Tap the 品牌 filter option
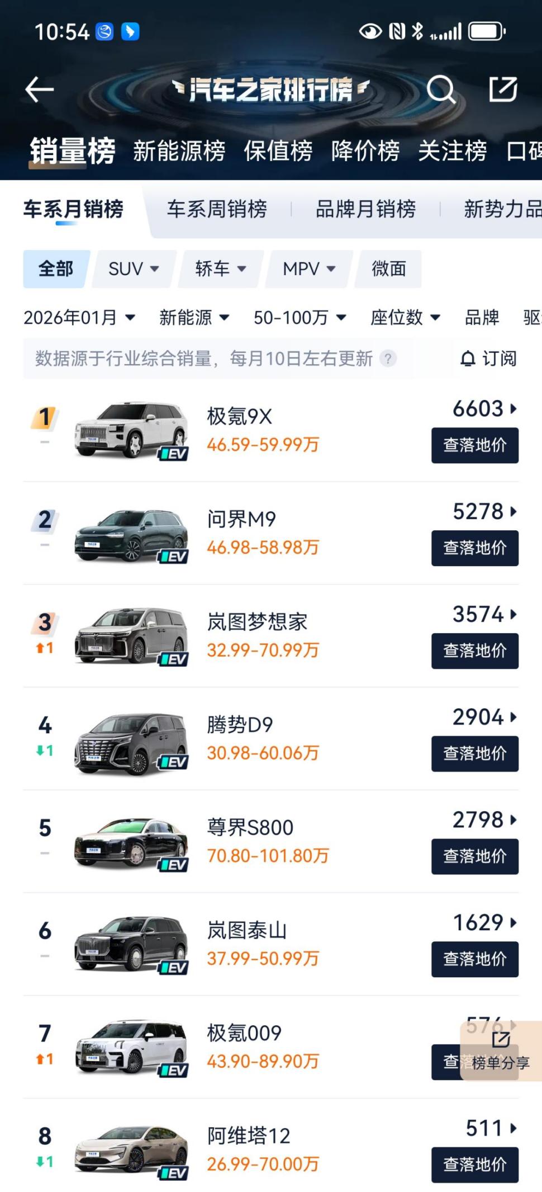Image resolution: width=542 pixels, height=1192 pixels. click(x=482, y=318)
